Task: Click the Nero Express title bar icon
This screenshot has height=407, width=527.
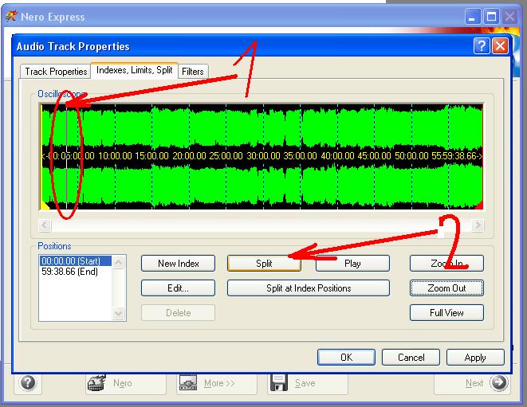Action: click(x=11, y=16)
